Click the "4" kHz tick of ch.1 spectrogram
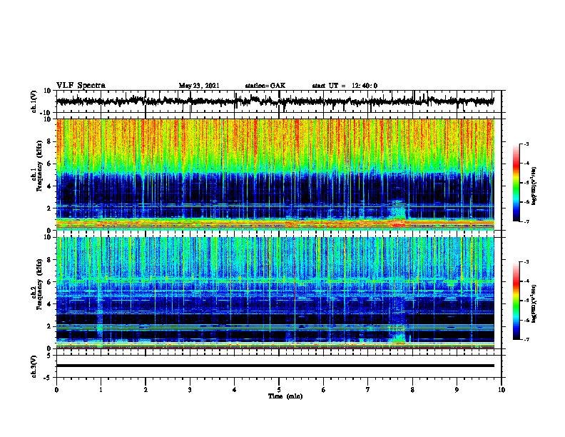Viewport: 565px width, 437px height. pos(49,186)
